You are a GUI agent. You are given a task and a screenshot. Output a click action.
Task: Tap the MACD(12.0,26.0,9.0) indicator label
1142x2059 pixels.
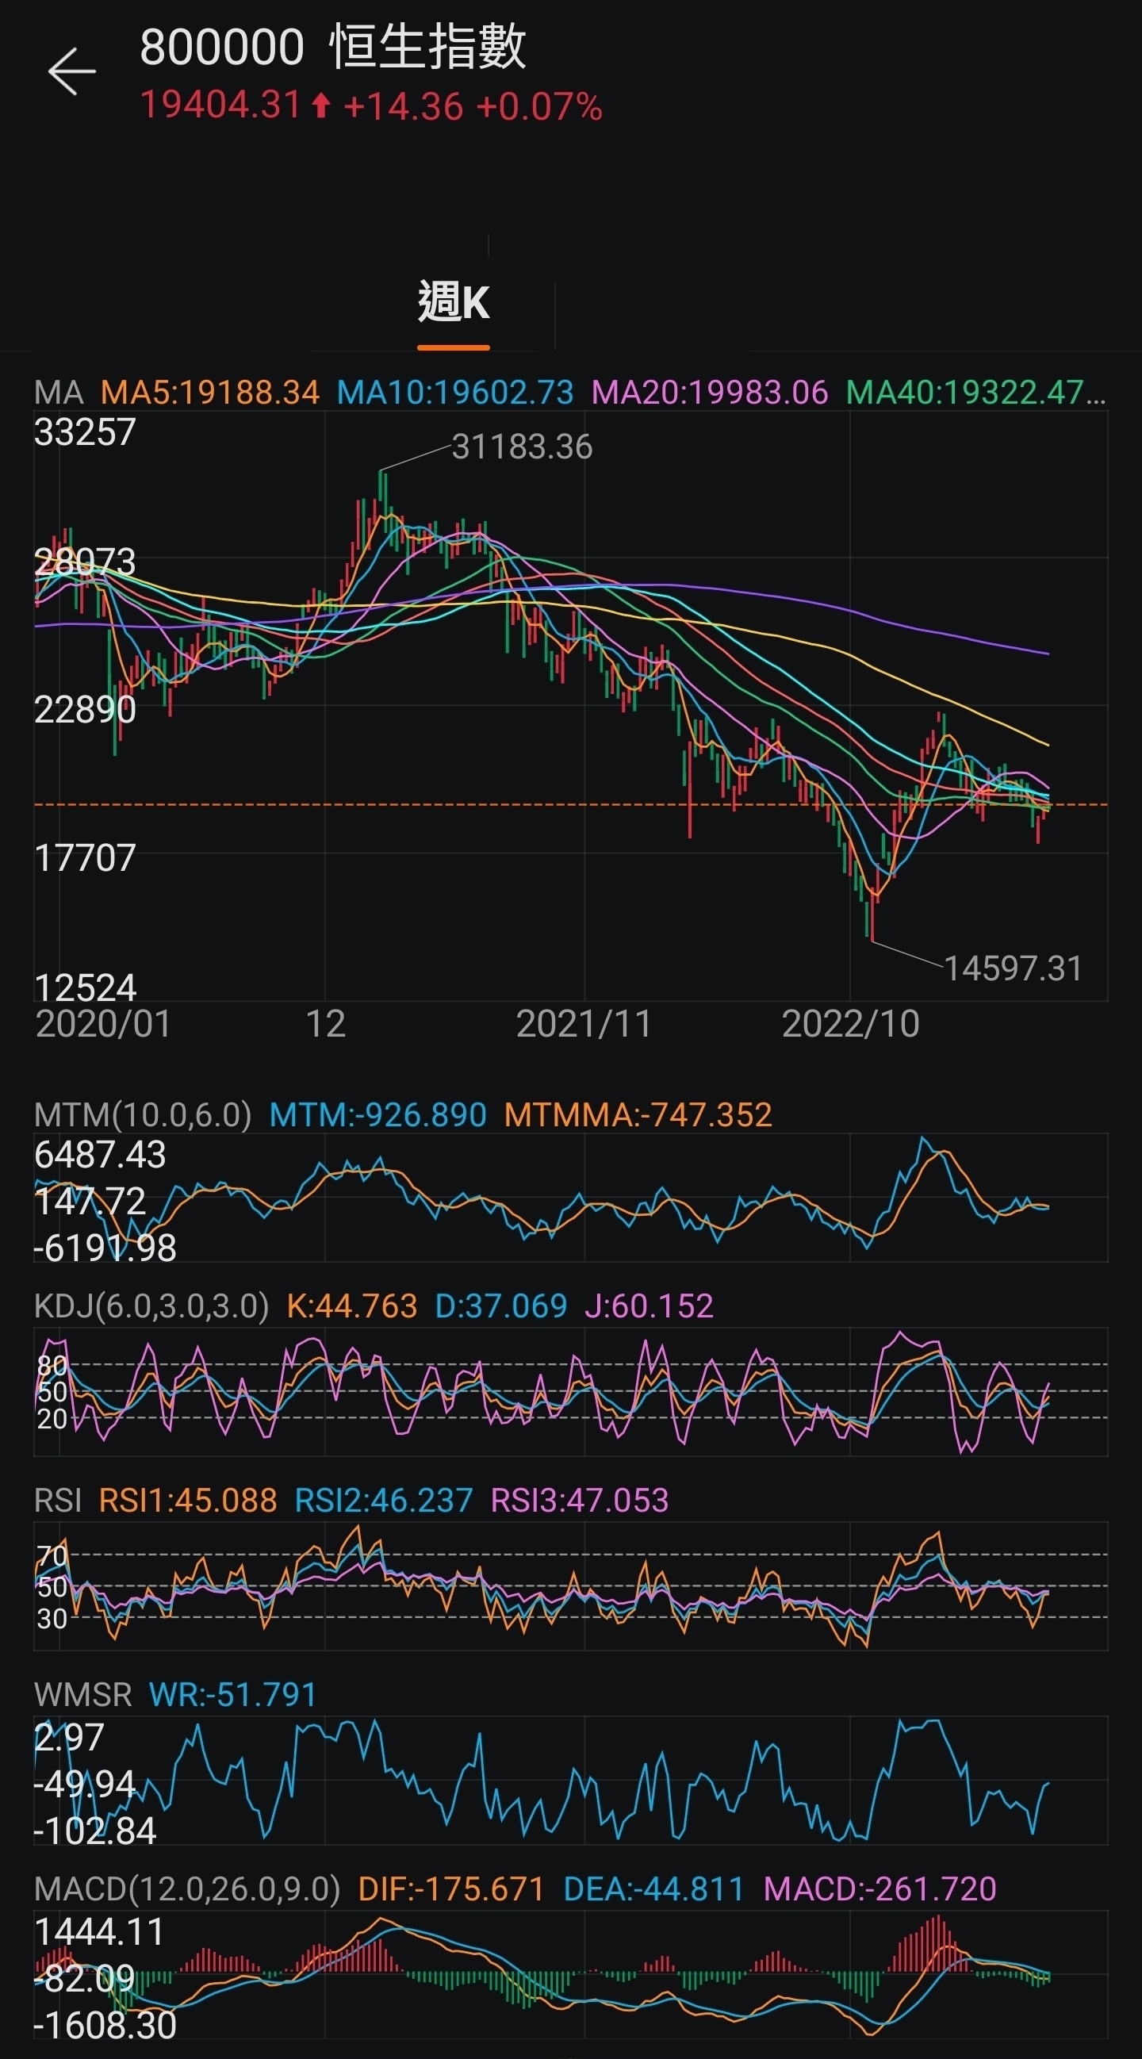pos(187,1889)
